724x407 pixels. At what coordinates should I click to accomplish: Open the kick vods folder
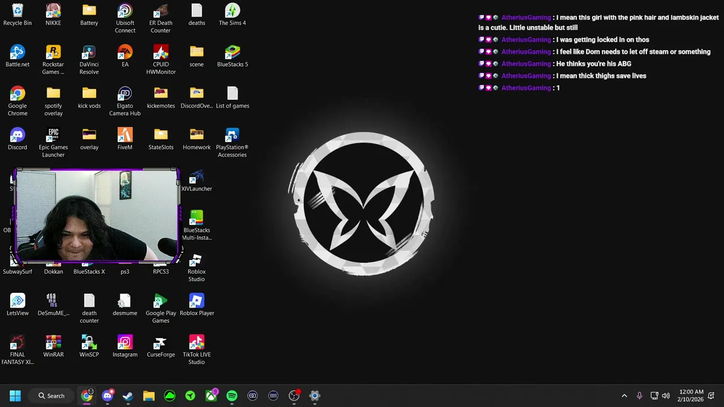click(x=89, y=98)
